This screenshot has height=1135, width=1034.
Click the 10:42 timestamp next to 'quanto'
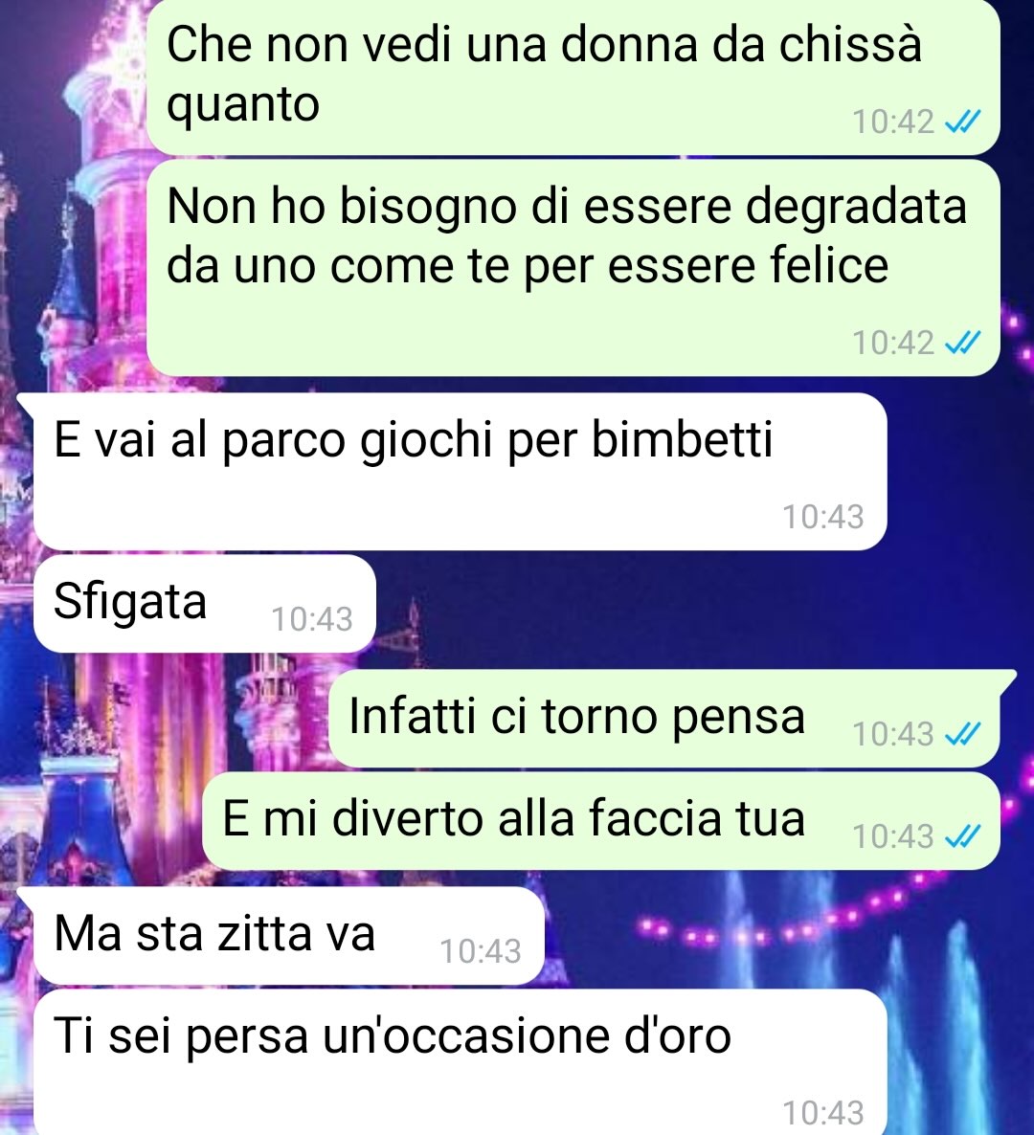coord(893,122)
